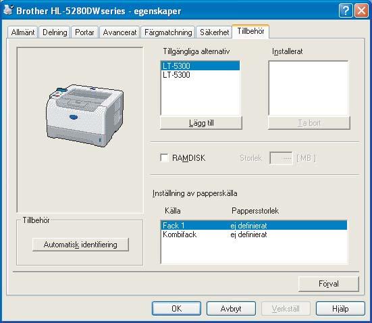
Task: Click the question mark help icon
Action: (x=346, y=11)
